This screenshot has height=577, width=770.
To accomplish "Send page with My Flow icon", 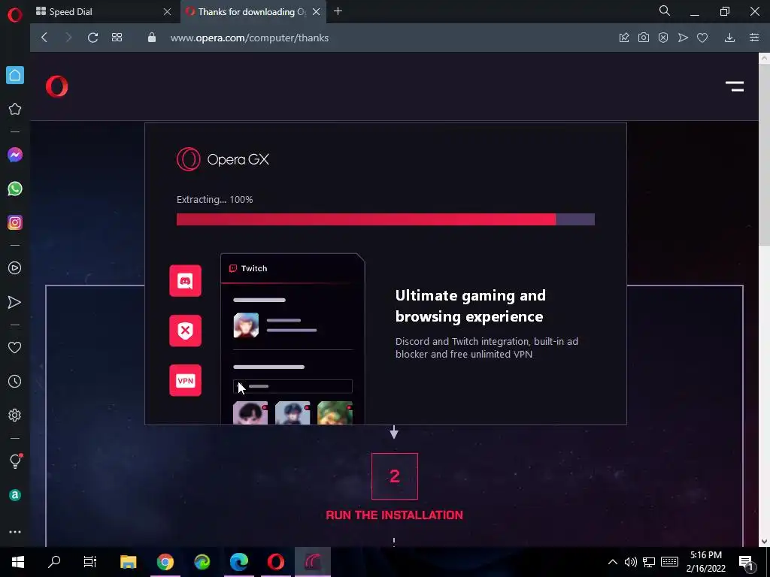I will 683,38.
